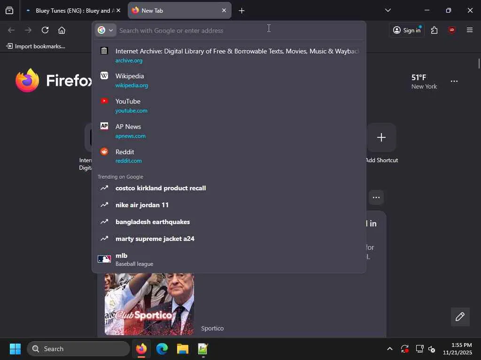
Task: Open Internet Archive suggestion in address dropdown
Action: click(x=229, y=55)
